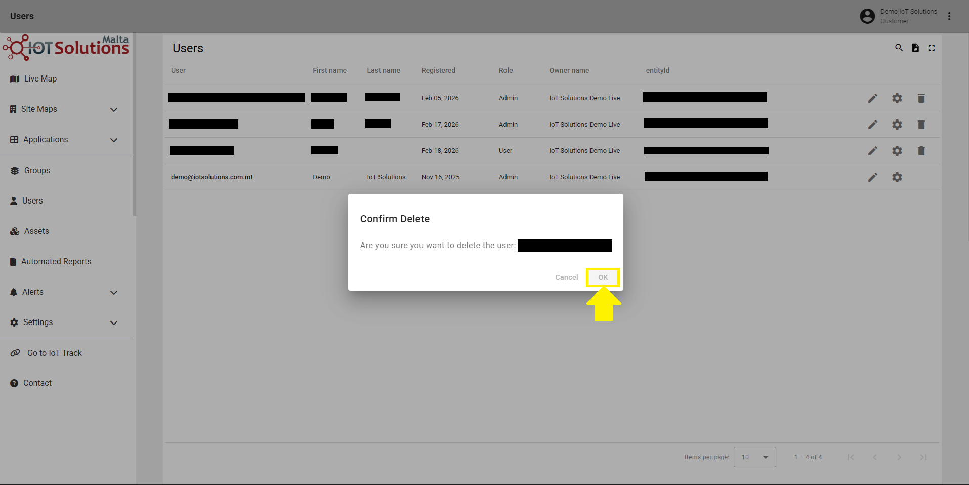Sort by the Role column header
This screenshot has width=969, height=485.
click(x=505, y=70)
